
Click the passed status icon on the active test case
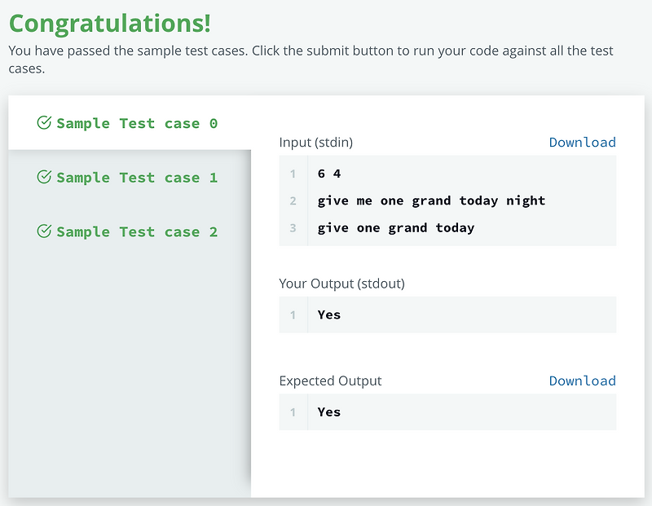point(42,123)
